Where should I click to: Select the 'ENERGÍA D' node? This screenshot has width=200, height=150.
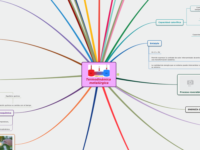click(x=193, y=110)
